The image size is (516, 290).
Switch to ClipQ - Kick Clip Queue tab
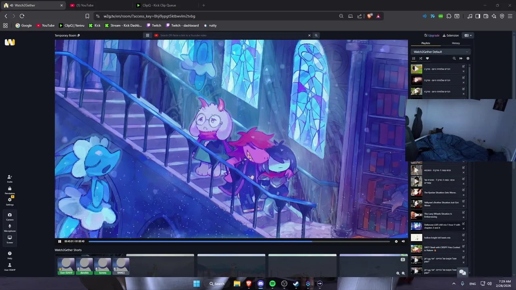165,5
